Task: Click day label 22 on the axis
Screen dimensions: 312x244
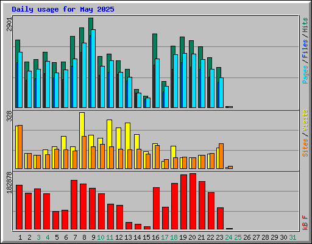Action: click(x=210, y=237)
